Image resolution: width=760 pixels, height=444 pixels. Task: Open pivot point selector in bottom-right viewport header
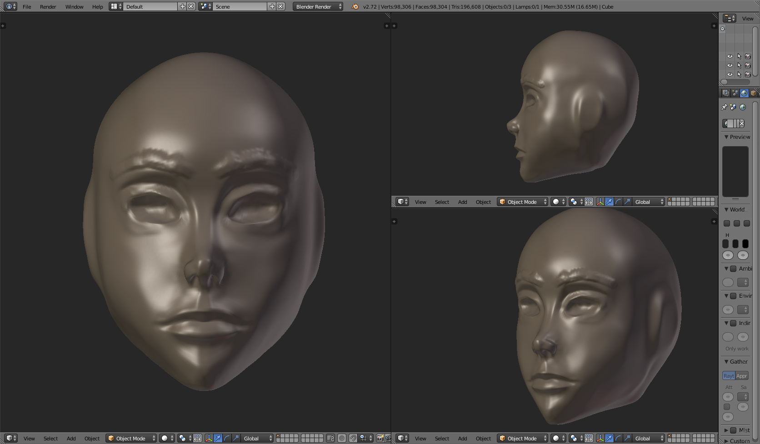coord(576,438)
